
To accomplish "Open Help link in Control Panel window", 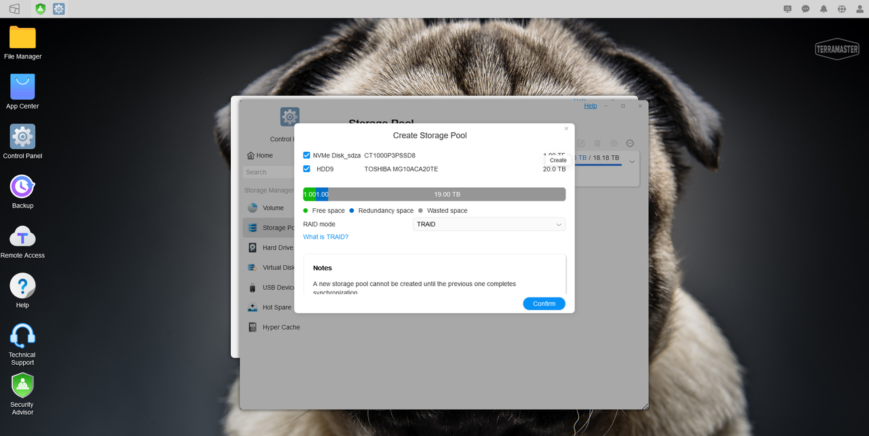I will 591,106.
